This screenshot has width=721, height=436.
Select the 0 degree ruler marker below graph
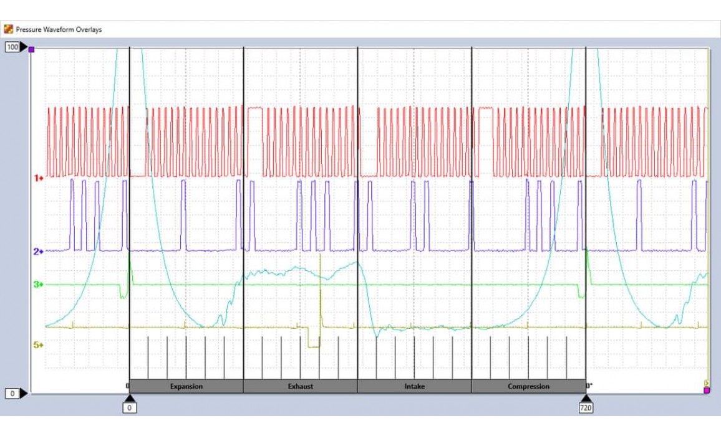pyautogui.click(x=130, y=408)
